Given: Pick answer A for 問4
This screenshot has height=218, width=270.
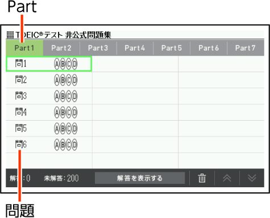Looking at the screenshot, I should click(x=57, y=112).
